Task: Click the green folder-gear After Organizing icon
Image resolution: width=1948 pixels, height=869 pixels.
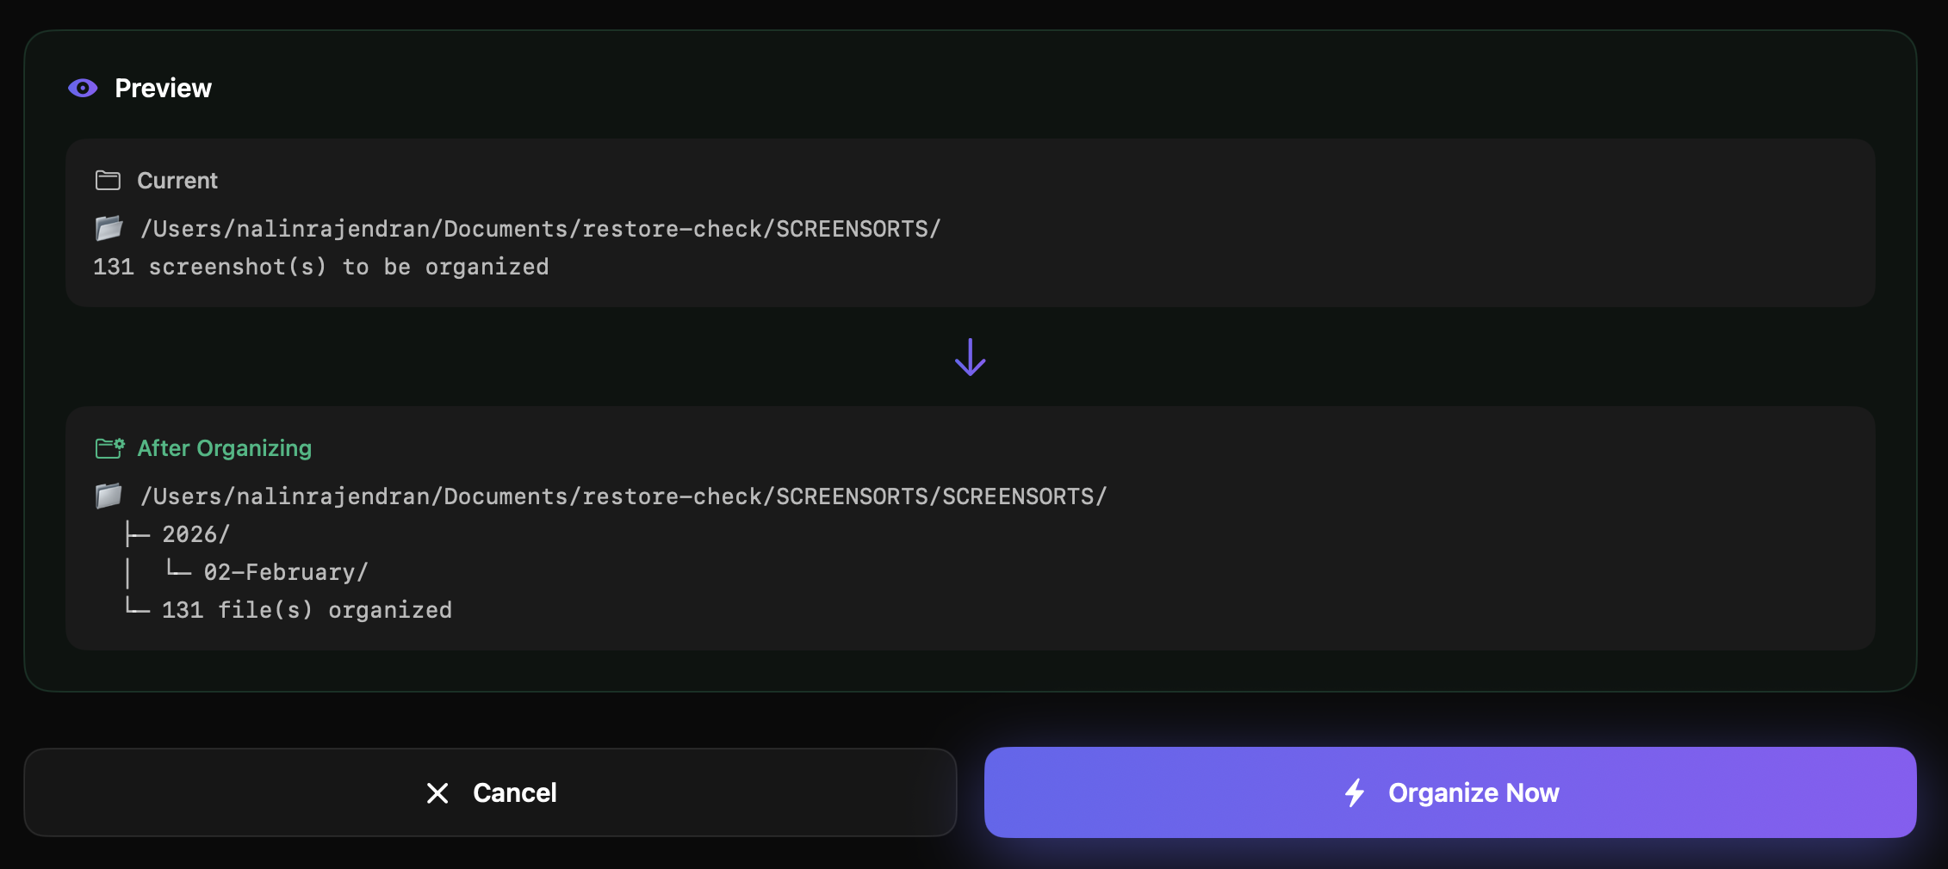Action: pyautogui.click(x=109, y=447)
